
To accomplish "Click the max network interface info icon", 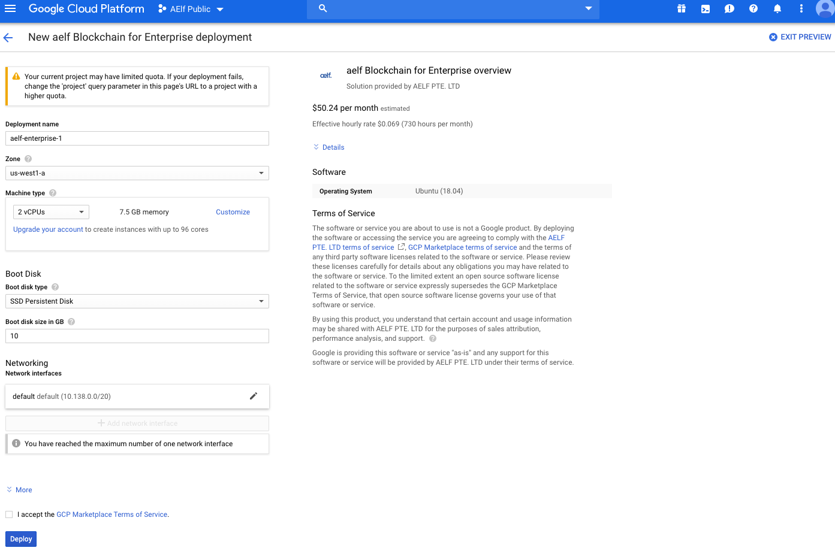I will (x=16, y=443).
